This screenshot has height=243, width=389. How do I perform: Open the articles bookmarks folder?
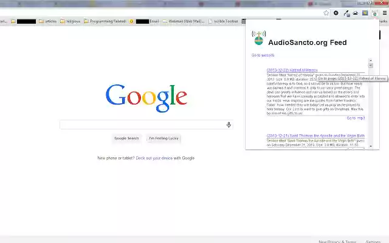click(48, 21)
